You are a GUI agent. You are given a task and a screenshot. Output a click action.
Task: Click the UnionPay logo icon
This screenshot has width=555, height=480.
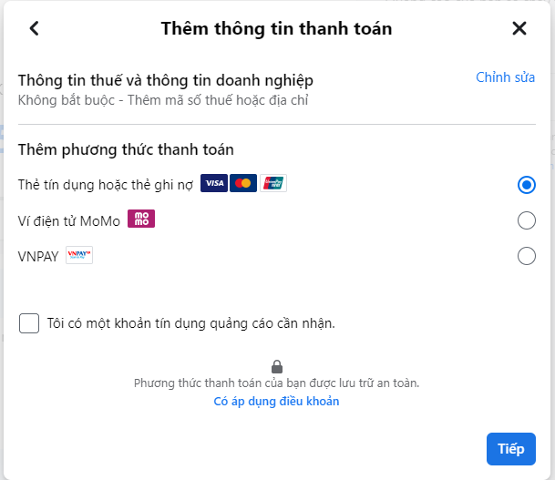click(x=273, y=183)
